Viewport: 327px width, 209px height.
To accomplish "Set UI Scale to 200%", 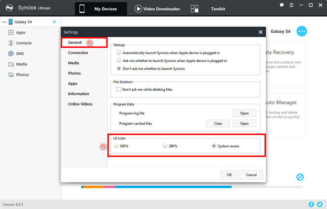I will point(165,146).
